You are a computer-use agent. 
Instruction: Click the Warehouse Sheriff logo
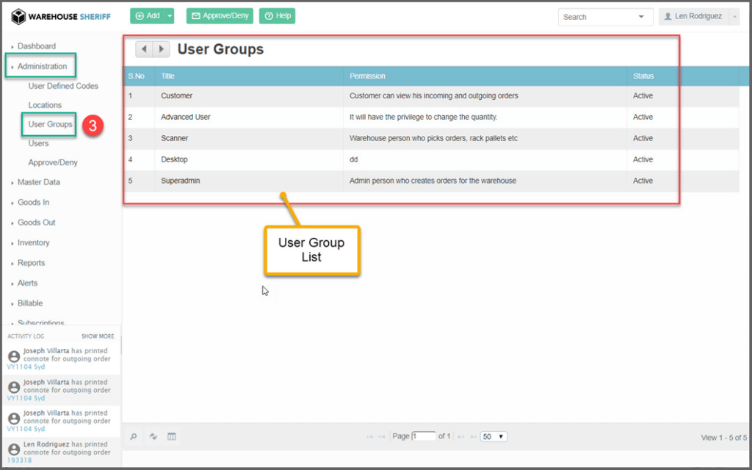[61, 16]
